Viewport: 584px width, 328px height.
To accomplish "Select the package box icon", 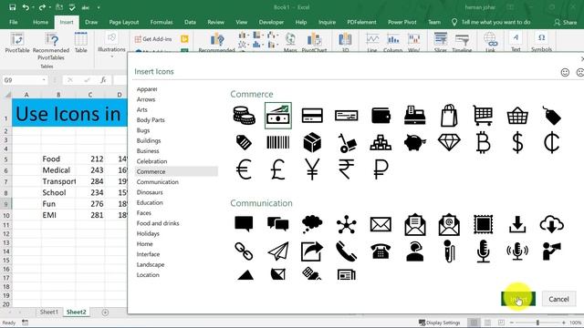I will pyautogui.click(x=312, y=142).
